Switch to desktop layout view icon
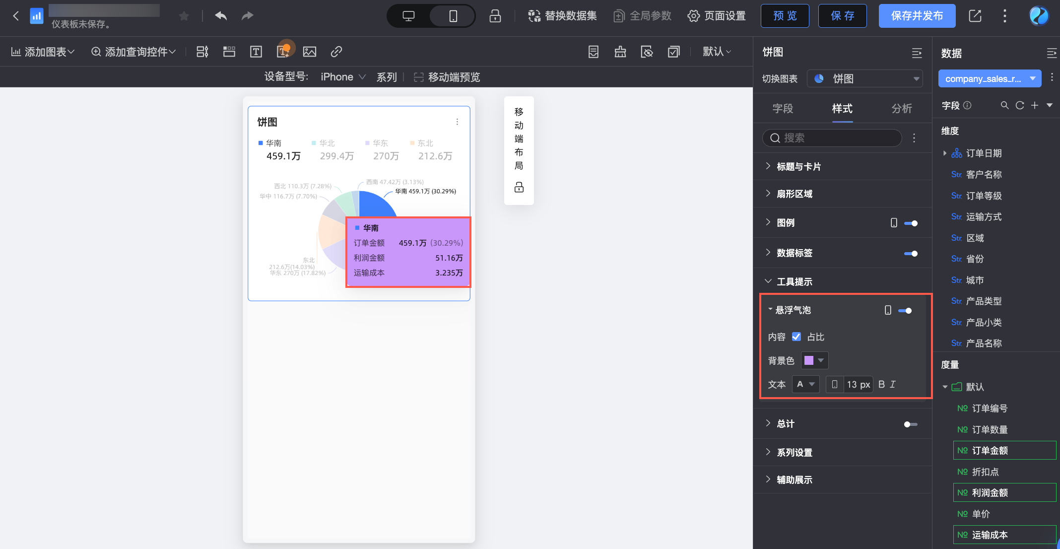This screenshot has height=549, width=1060. coord(408,16)
